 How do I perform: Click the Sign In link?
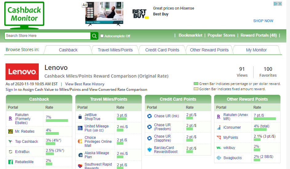coord(11,90)
